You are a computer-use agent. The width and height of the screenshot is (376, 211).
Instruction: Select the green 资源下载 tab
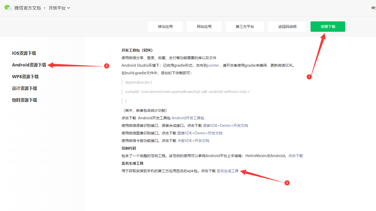[x=328, y=27]
